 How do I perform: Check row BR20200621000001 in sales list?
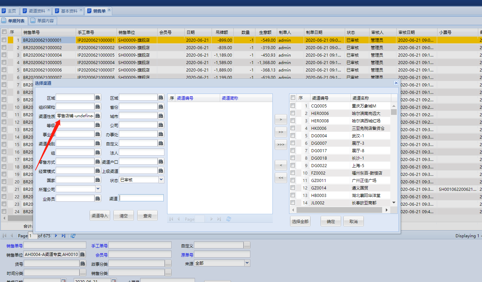[4, 40]
